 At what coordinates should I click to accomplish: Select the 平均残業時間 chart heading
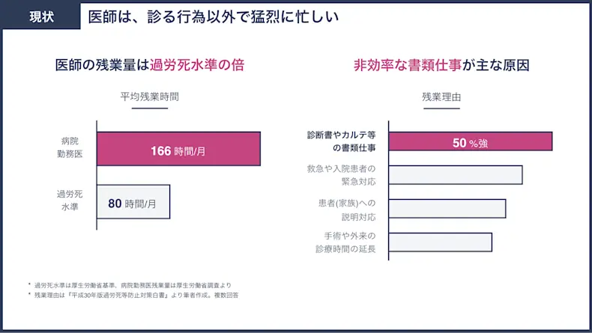point(150,97)
